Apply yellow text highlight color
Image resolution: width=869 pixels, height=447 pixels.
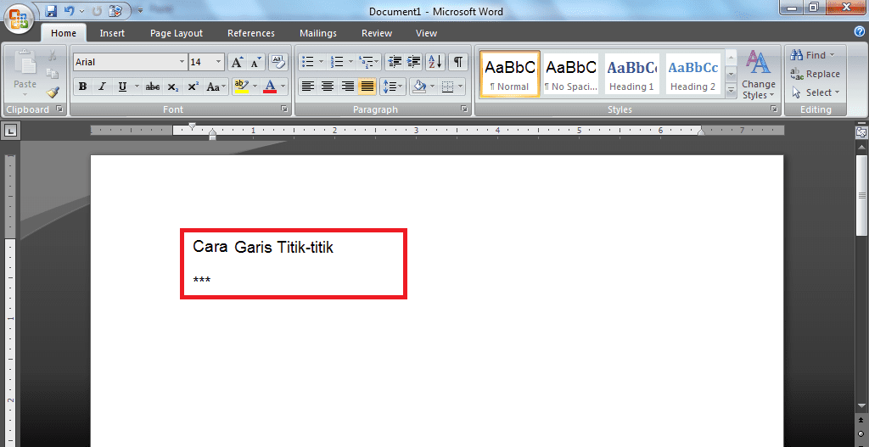coord(241,87)
